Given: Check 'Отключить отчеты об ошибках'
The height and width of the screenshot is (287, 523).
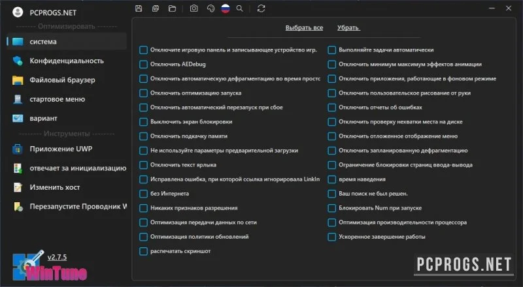Looking at the screenshot, I should 332,107.
